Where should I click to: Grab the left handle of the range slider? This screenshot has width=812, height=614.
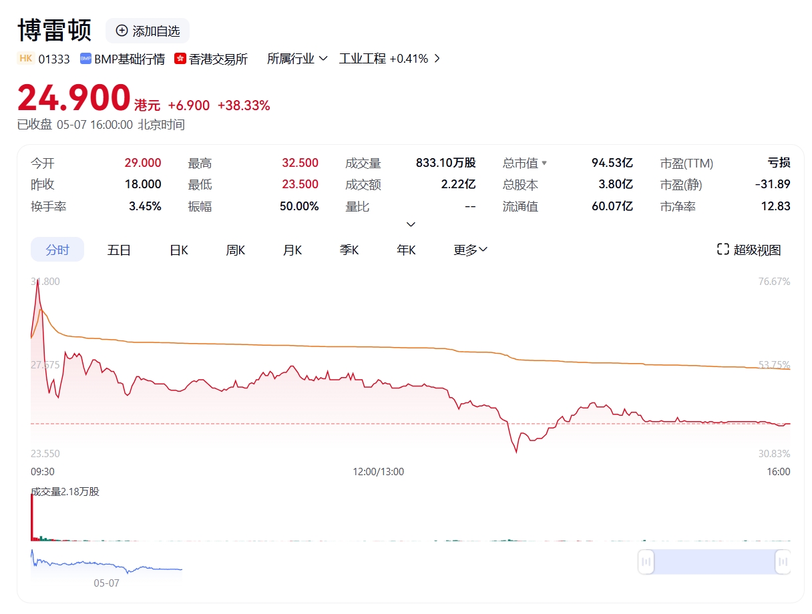point(646,562)
